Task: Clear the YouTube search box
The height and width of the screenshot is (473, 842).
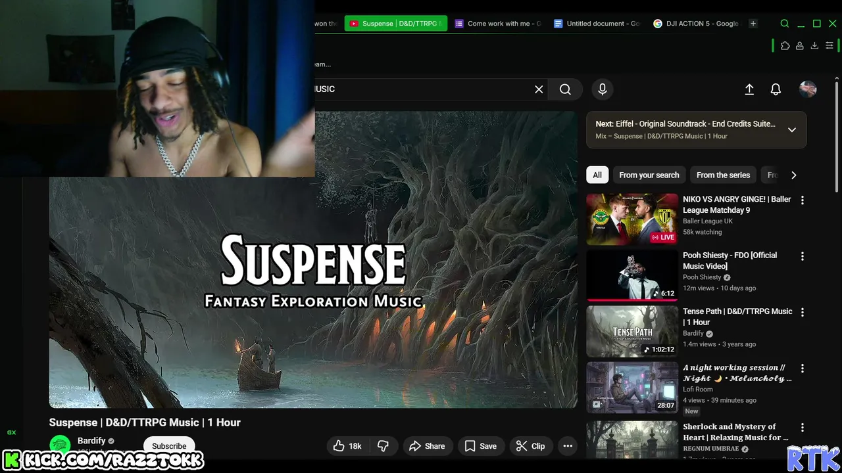Action: pos(539,89)
